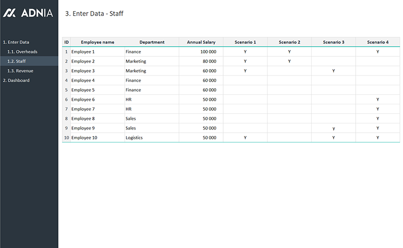Image resolution: width=403 pixels, height=248 pixels.
Task: Click the ADNIA logo icon
Action: point(10,13)
